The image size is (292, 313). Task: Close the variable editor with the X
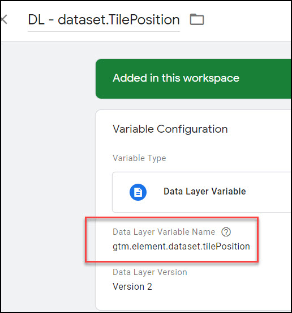point(3,19)
